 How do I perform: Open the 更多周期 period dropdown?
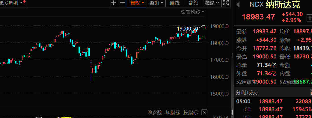[x=13, y=3]
